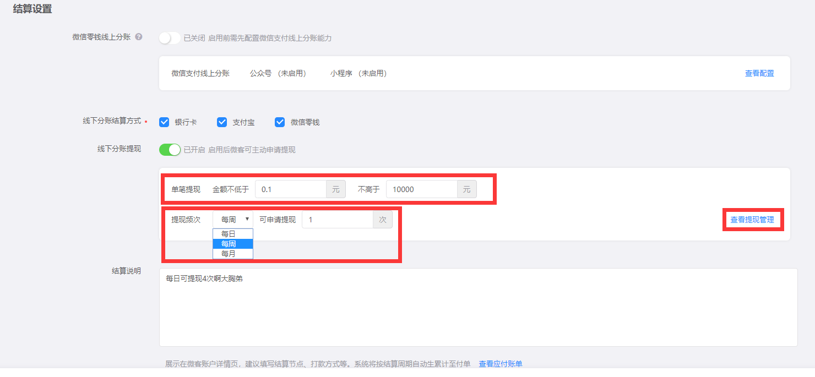Click the 元 unit beside the 10000 field
The image size is (815, 377).
point(466,189)
